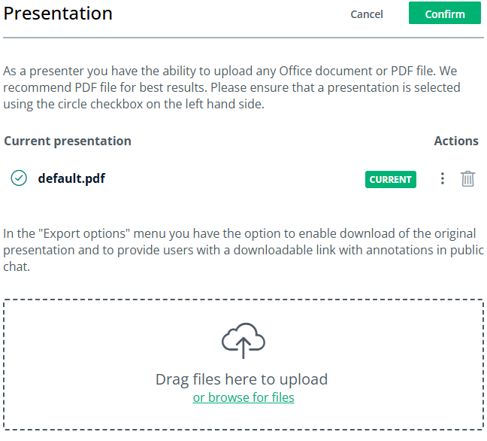Screen dimensions: 487x441
Task: Click the cloud upload icon
Action: [243, 341]
